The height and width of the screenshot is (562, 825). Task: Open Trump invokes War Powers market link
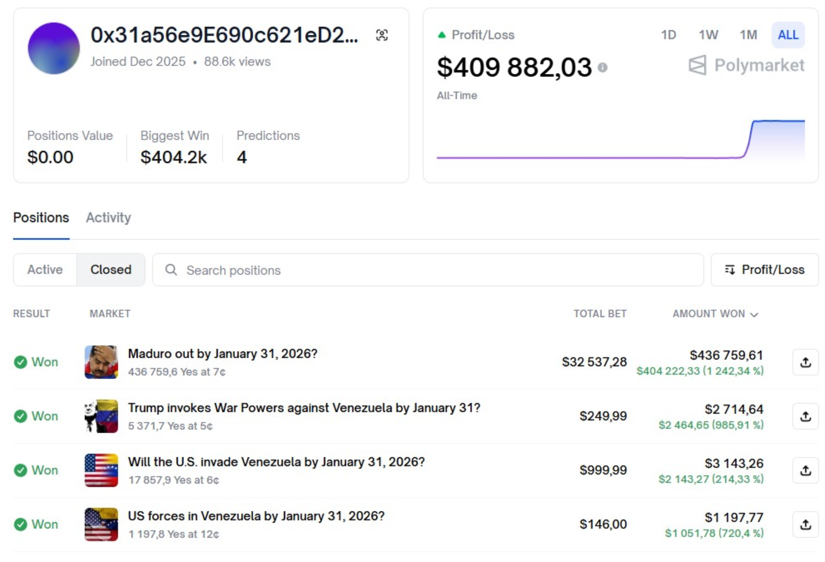tap(304, 408)
